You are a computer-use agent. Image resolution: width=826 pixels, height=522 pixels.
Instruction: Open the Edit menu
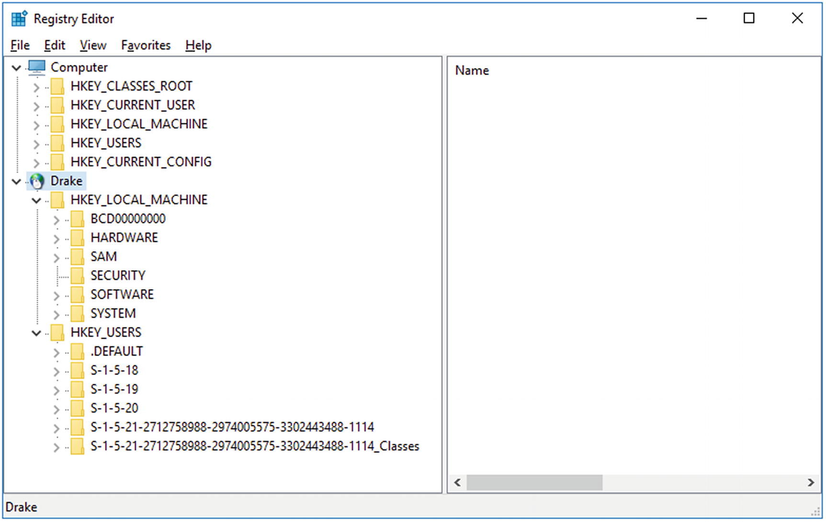tap(55, 45)
